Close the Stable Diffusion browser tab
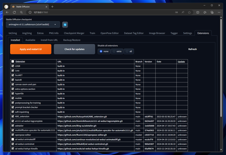Viewport: 226px width, 155px height. click(x=46, y=7)
